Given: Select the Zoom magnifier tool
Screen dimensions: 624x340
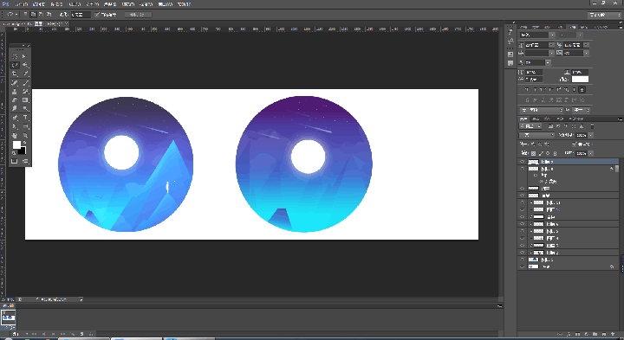Looking at the screenshot, I should (25, 136).
